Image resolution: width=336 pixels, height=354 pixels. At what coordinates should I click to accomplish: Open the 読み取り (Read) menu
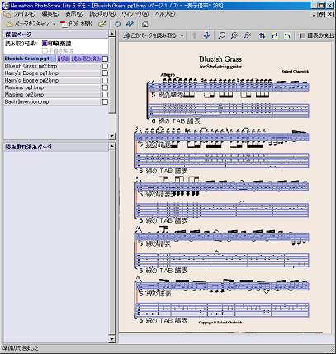(x=102, y=14)
